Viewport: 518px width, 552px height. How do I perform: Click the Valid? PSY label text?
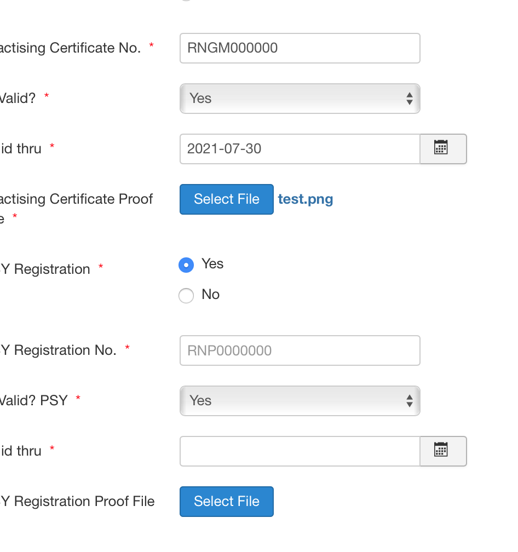click(x=34, y=401)
